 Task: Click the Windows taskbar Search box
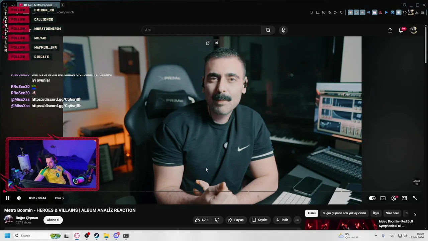coord(38,236)
